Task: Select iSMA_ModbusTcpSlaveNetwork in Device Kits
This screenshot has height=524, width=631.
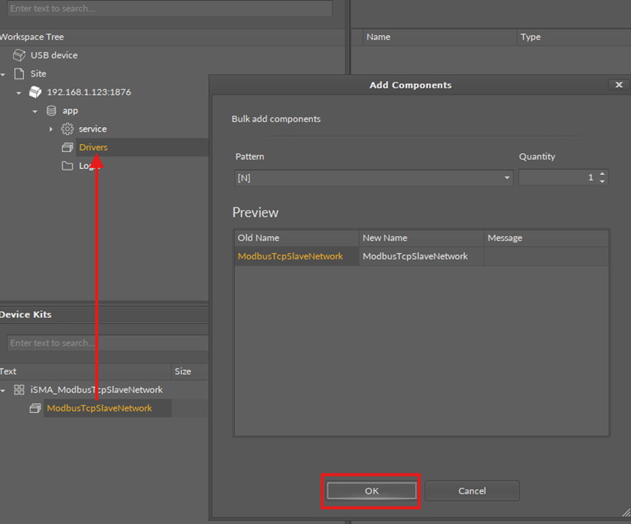Action: tap(97, 390)
